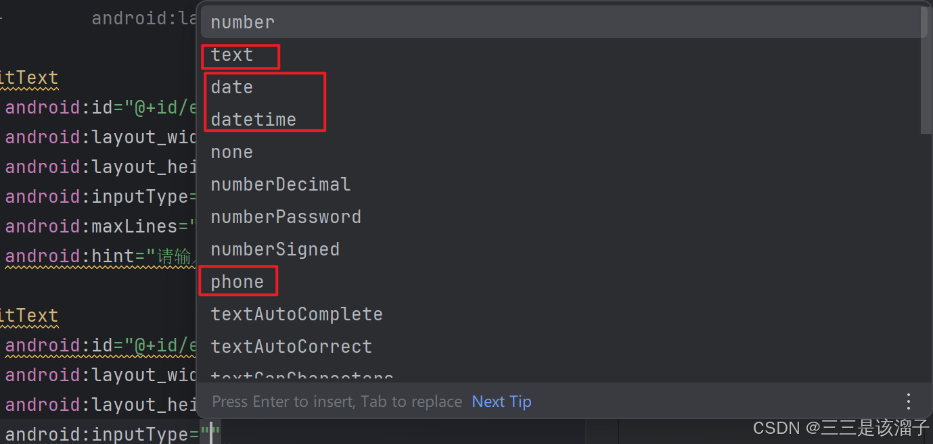Select 'number' in the completion list
This screenshot has width=933, height=444.
tap(242, 22)
